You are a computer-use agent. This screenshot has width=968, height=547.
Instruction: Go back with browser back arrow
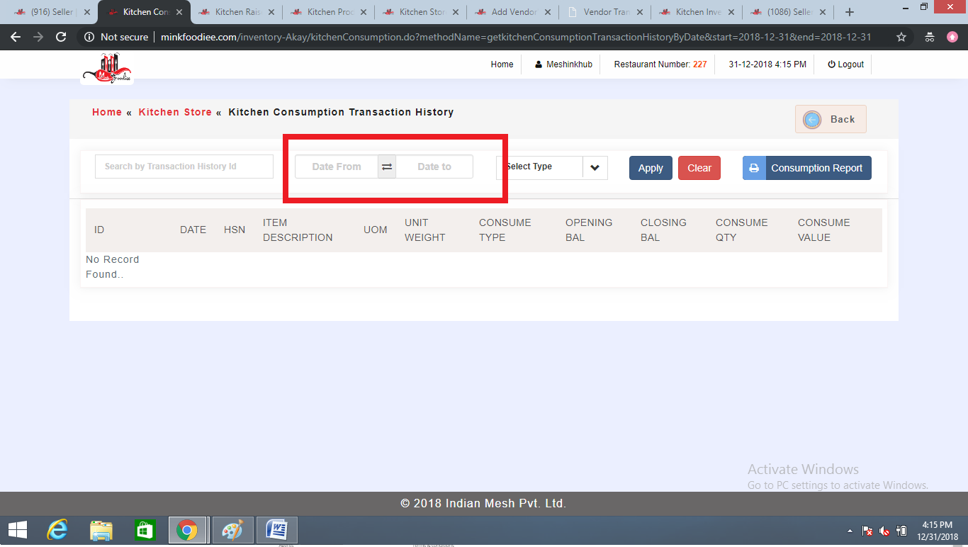click(16, 37)
